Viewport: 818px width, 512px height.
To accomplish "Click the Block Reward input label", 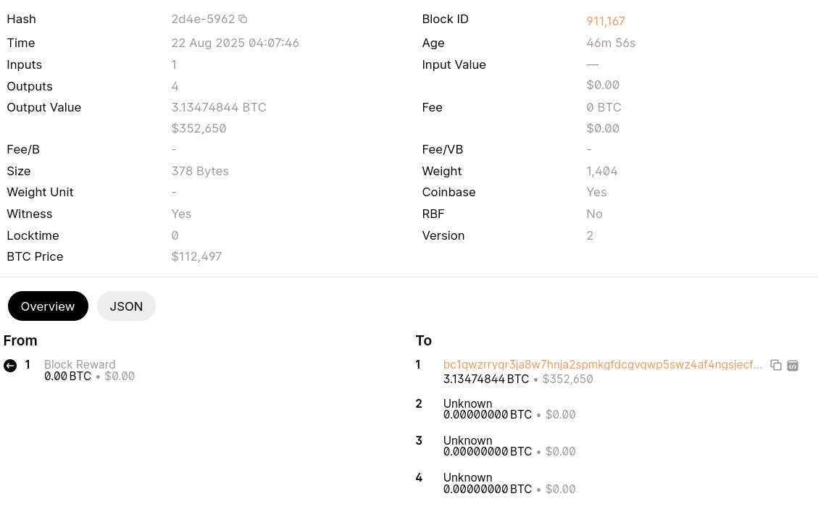I will tap(80, 365).
